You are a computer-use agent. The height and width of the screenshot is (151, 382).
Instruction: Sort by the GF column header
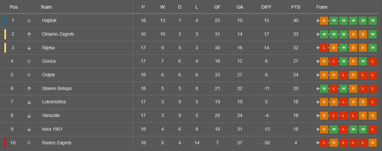tap(217, 7)
